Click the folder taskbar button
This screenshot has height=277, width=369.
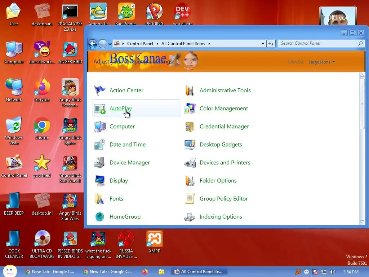(x=161, y=272)
